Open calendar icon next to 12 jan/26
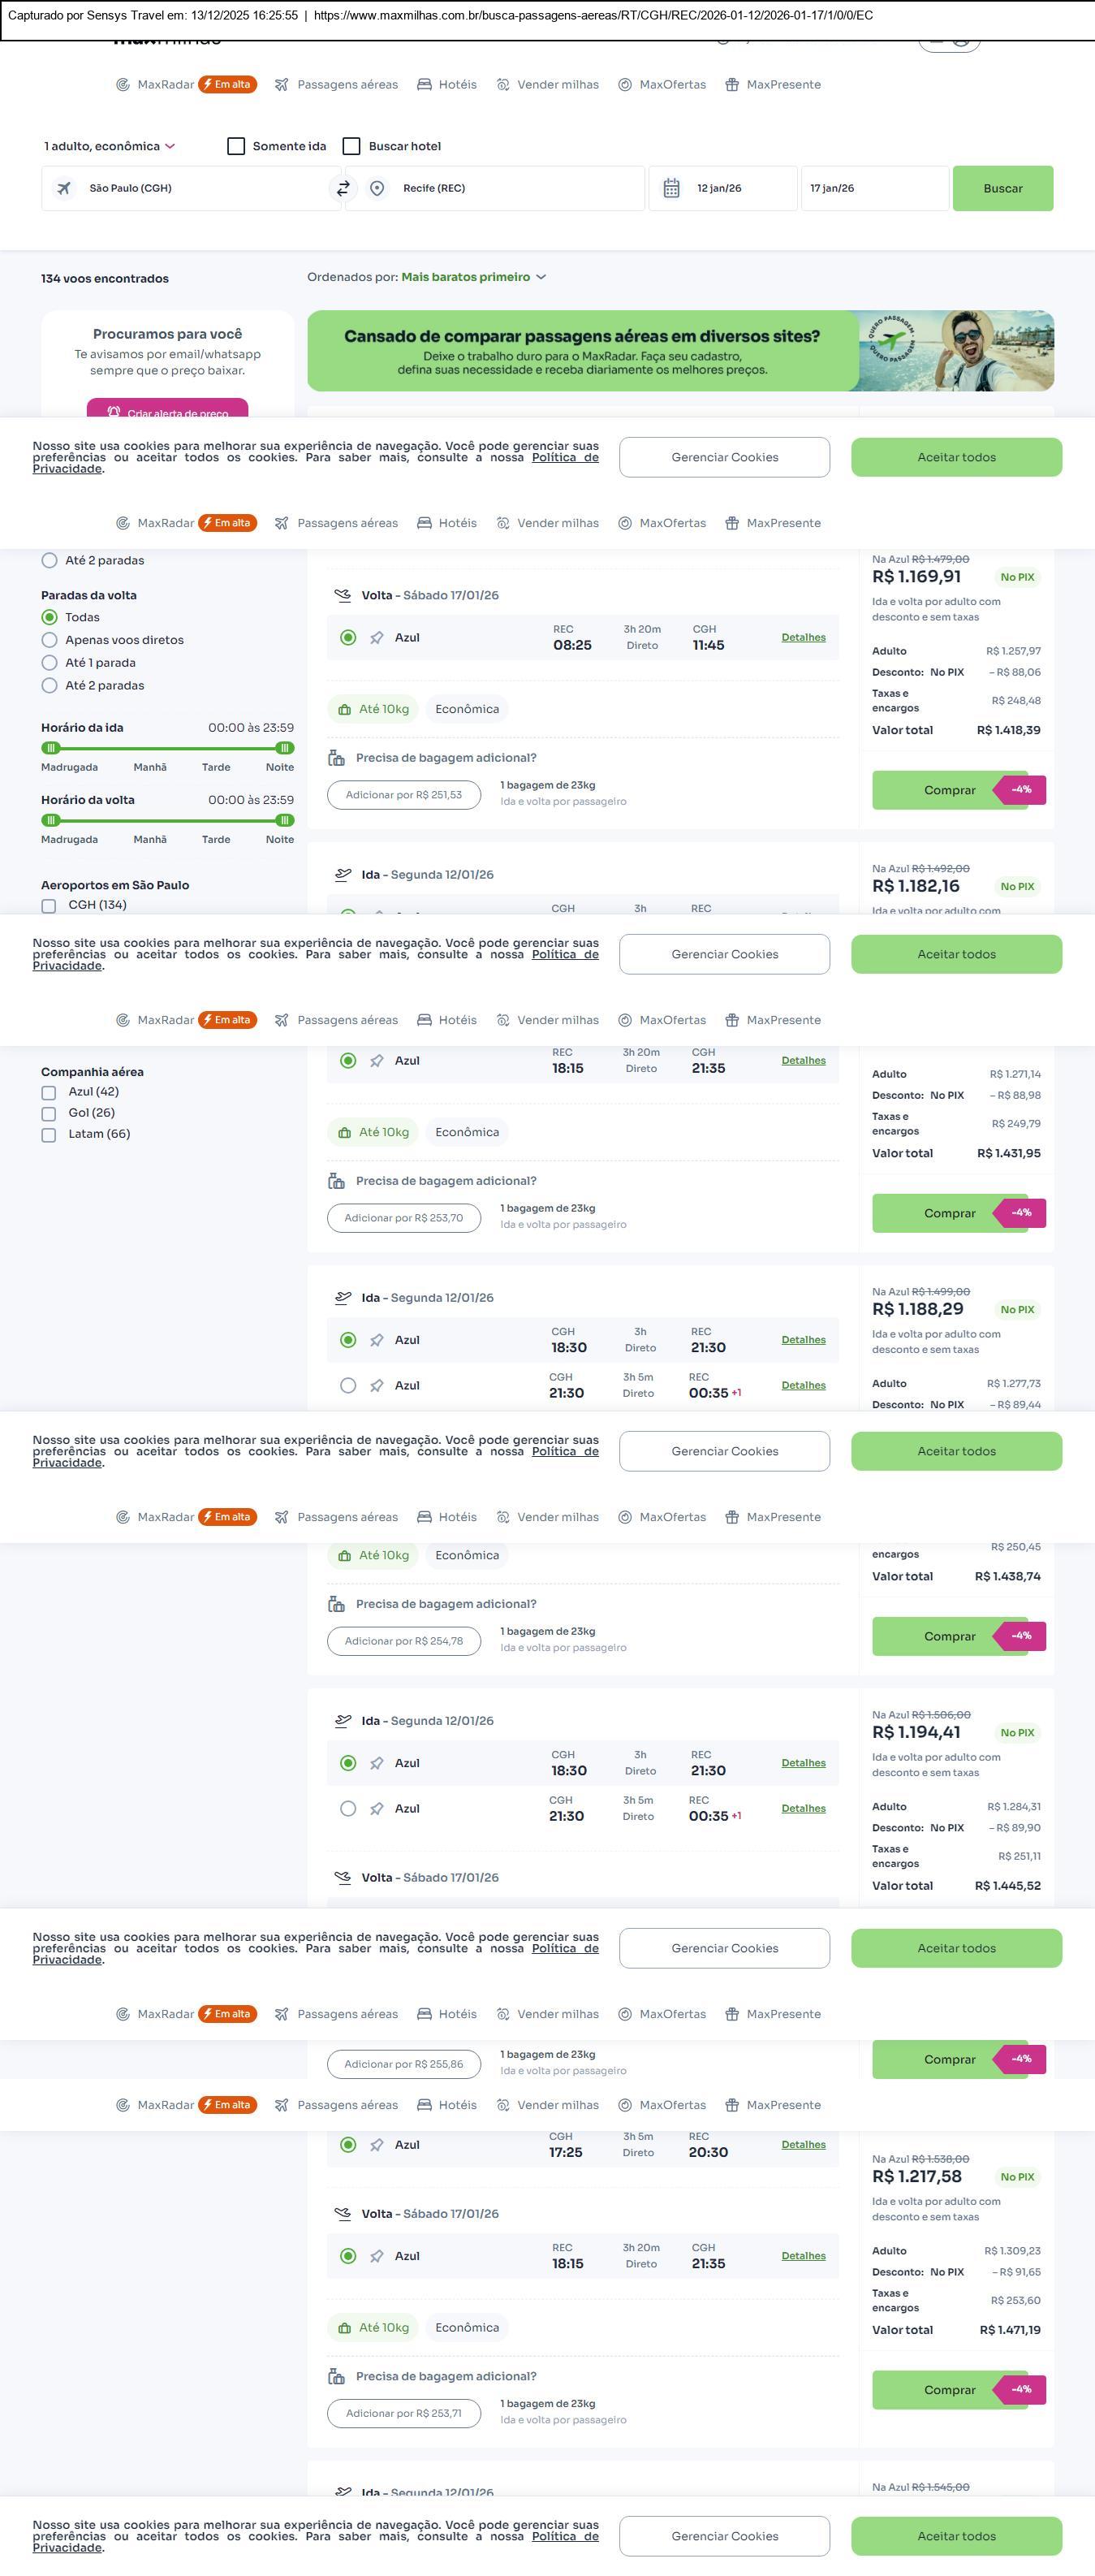Screen dimensions: 1095x2576 pos(671,188)
